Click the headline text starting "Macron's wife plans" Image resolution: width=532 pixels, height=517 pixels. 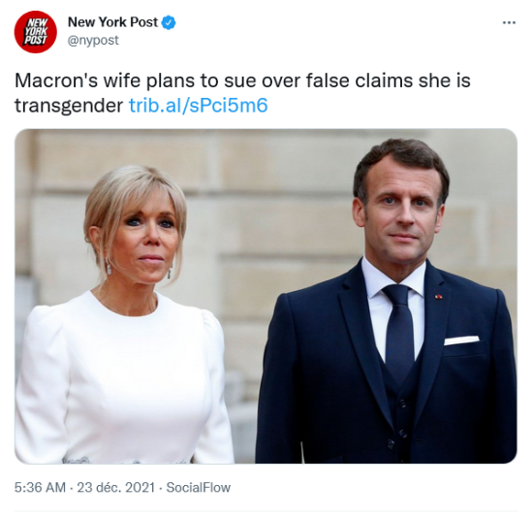(x=242, y=93)
